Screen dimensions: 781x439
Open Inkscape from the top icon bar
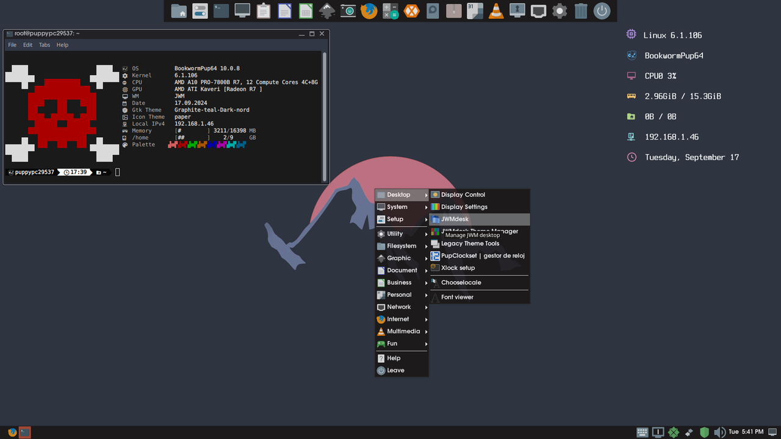pyautogui.click(x=327, y=11)
